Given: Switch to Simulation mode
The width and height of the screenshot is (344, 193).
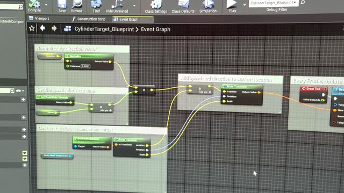Looking at the screenshot, I should (x=208, y=7).
